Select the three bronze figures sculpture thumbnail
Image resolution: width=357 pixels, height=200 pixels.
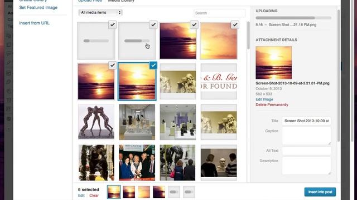pyautogui.click(x=96, y=122)
